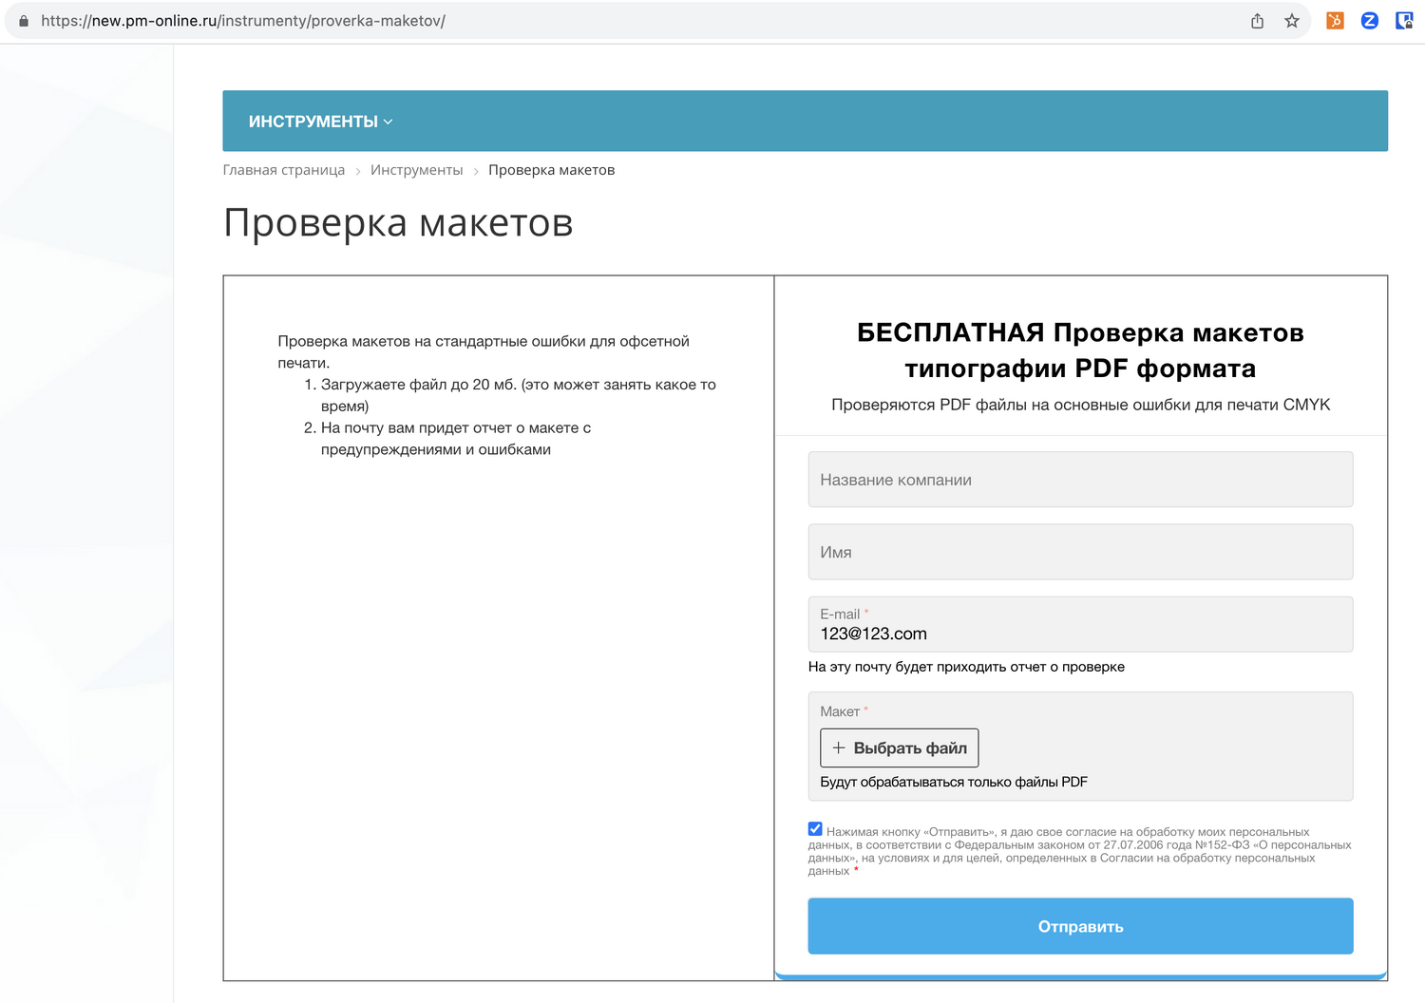Open the Инструменты breadcrumb link
Image resolution: width=1425 pixels, height=1003 pixels.
pos(417,170)
